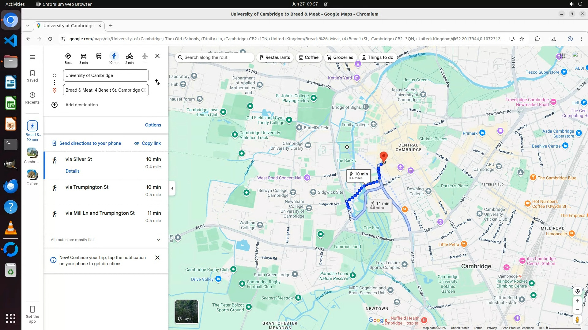This screenshot has width=588, height=330.
Task: Click the University of Cambridge starting point field
Action: coord(106,75)
